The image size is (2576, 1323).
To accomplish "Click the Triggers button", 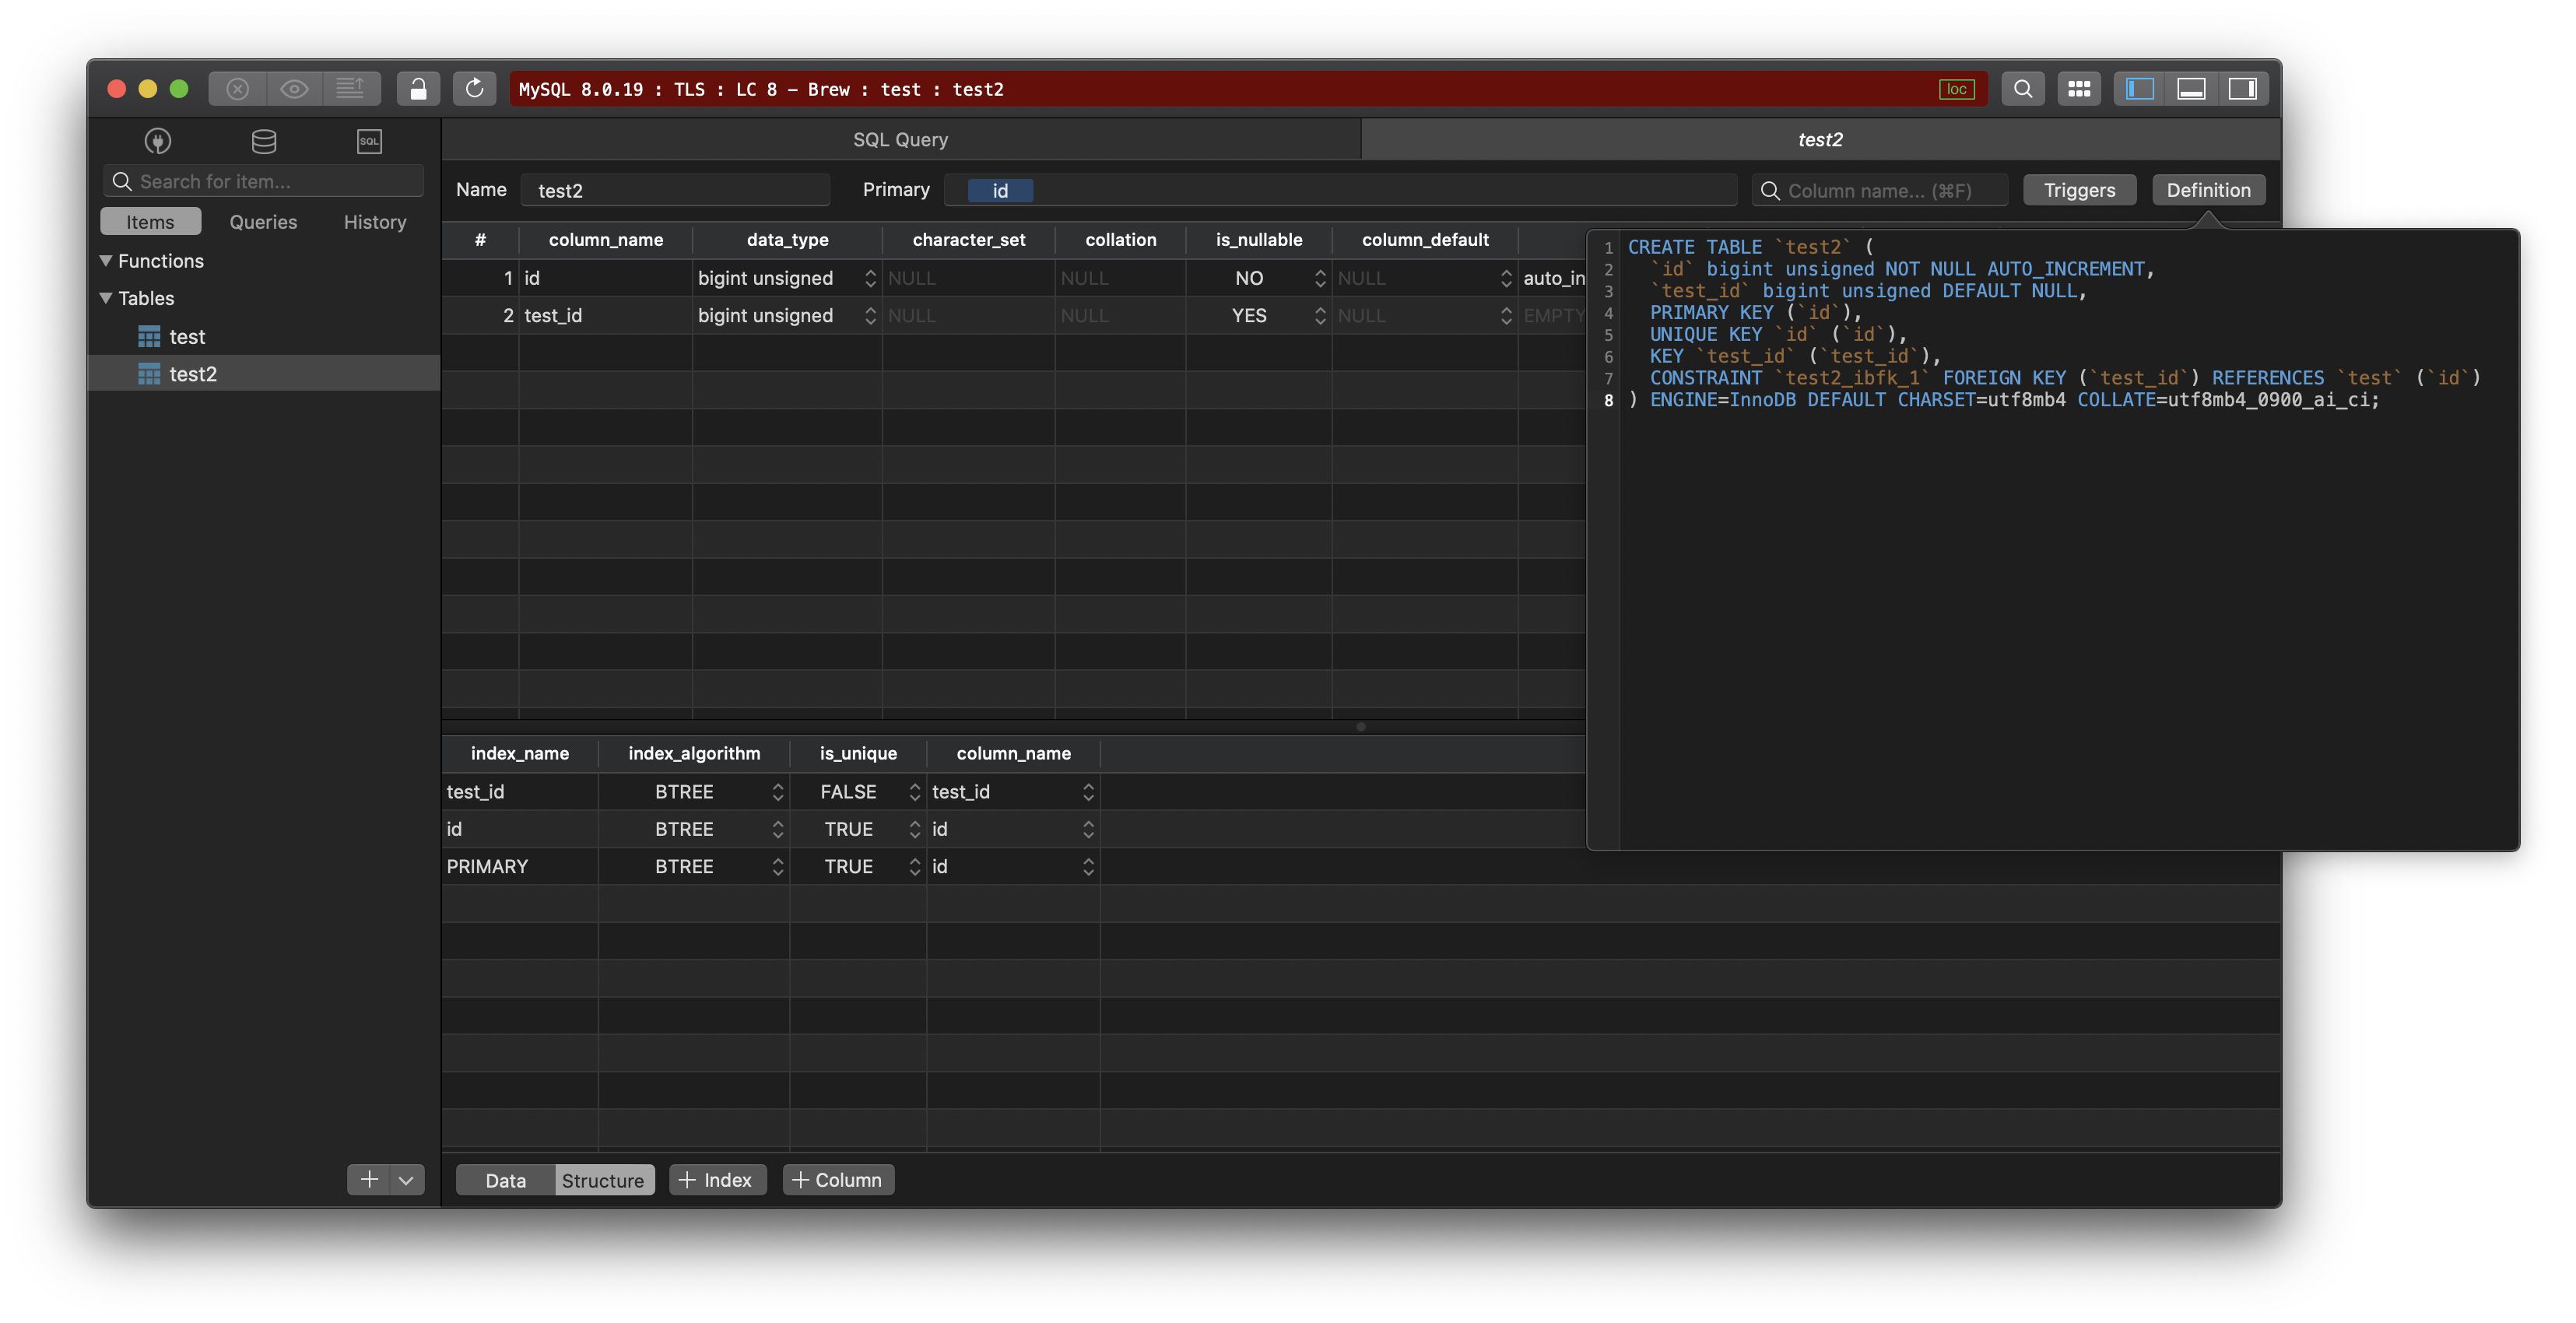I will [2079, 189].
